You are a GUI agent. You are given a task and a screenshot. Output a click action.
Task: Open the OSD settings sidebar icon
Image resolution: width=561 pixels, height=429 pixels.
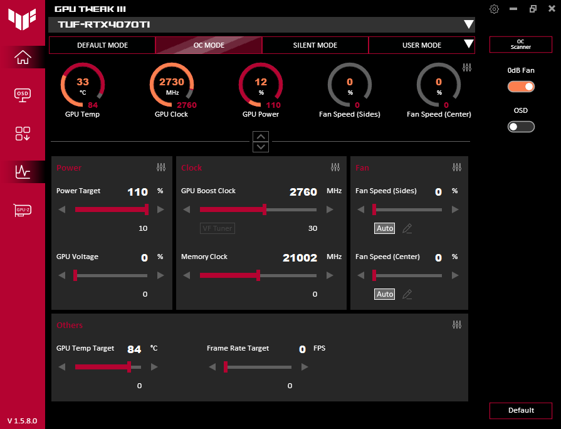23,95
